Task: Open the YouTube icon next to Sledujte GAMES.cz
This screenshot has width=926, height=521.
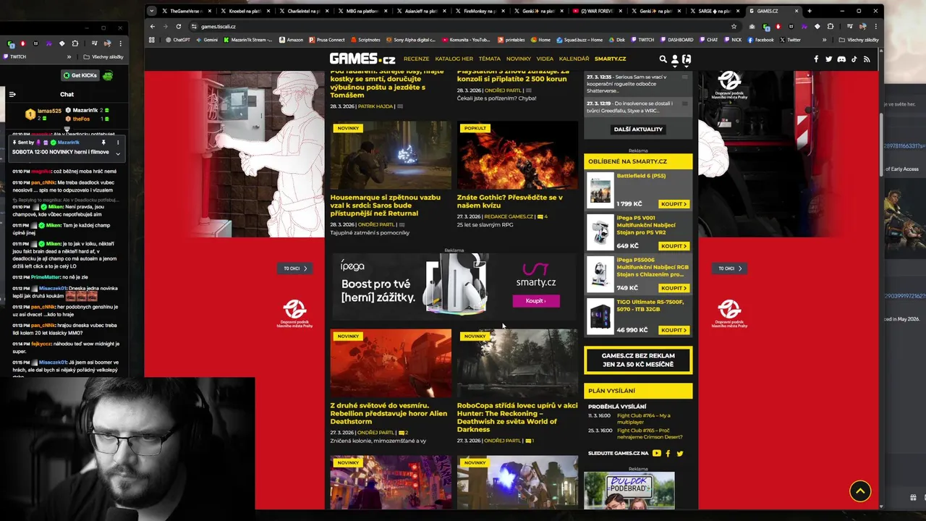Action: click(656, 453)
